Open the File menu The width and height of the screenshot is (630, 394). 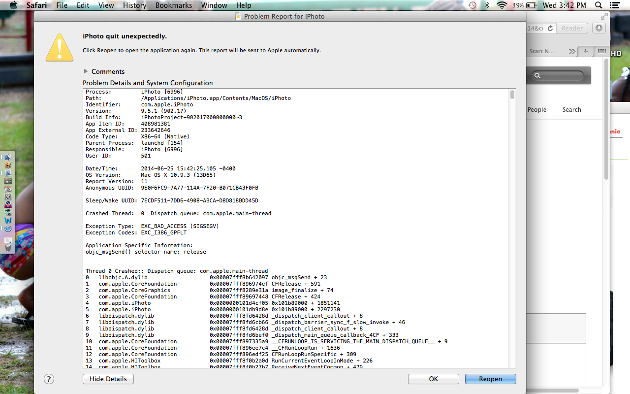pyautogui.click(x=62, y=5)
